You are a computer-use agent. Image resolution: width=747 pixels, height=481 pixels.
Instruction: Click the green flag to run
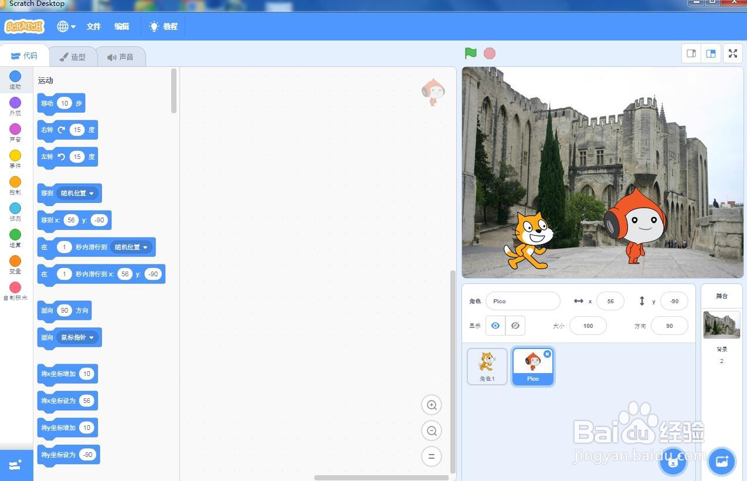click(x=471, y=53)
